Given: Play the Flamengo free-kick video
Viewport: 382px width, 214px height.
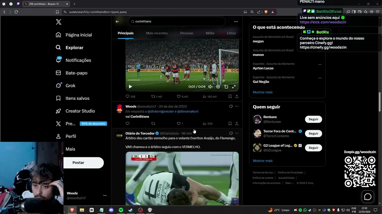Looking at the screenshot, I should pyautogui.click(x=130, y=86).
